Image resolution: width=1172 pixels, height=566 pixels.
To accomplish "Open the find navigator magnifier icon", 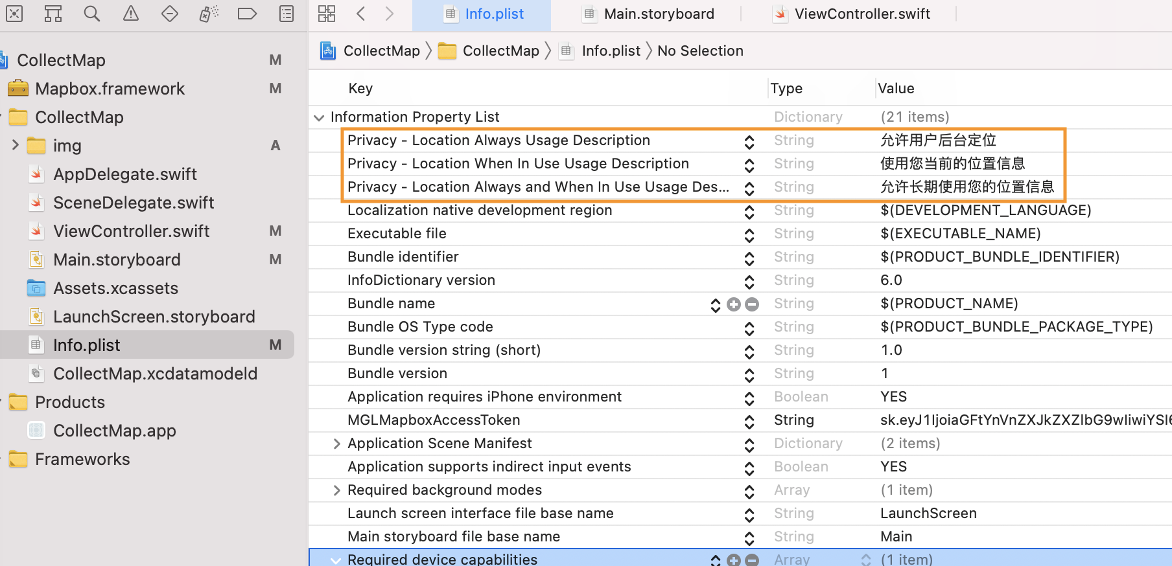I will [92, 14].
